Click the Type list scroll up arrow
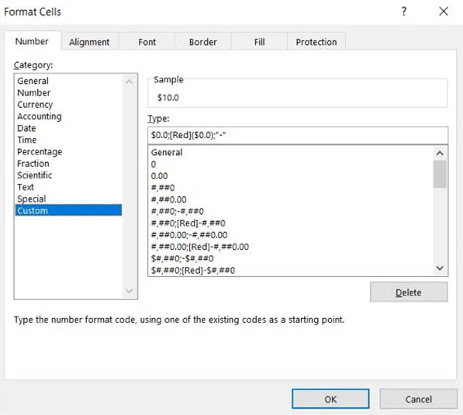 click(x=440, y=153)
